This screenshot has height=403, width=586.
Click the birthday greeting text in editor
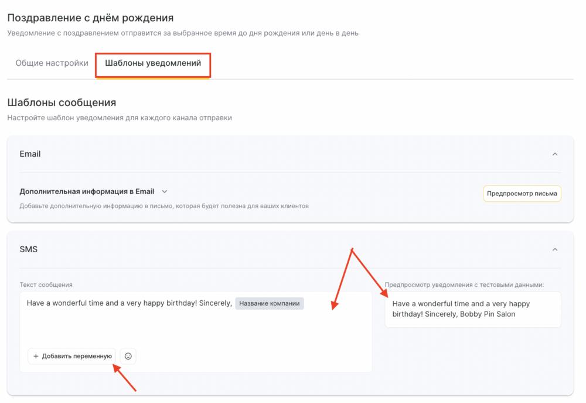130,303
